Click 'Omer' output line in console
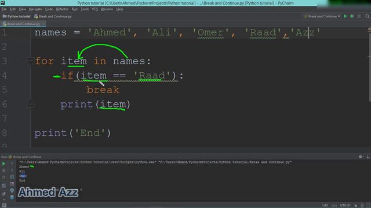 (23, 176)
